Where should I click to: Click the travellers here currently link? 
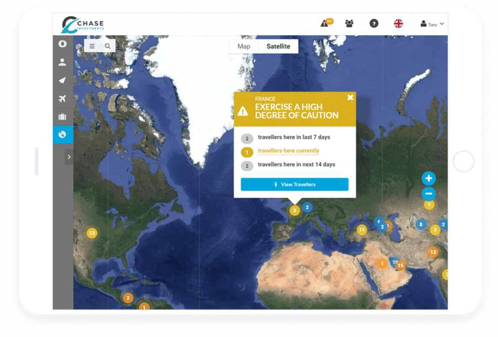pos(288,151)
